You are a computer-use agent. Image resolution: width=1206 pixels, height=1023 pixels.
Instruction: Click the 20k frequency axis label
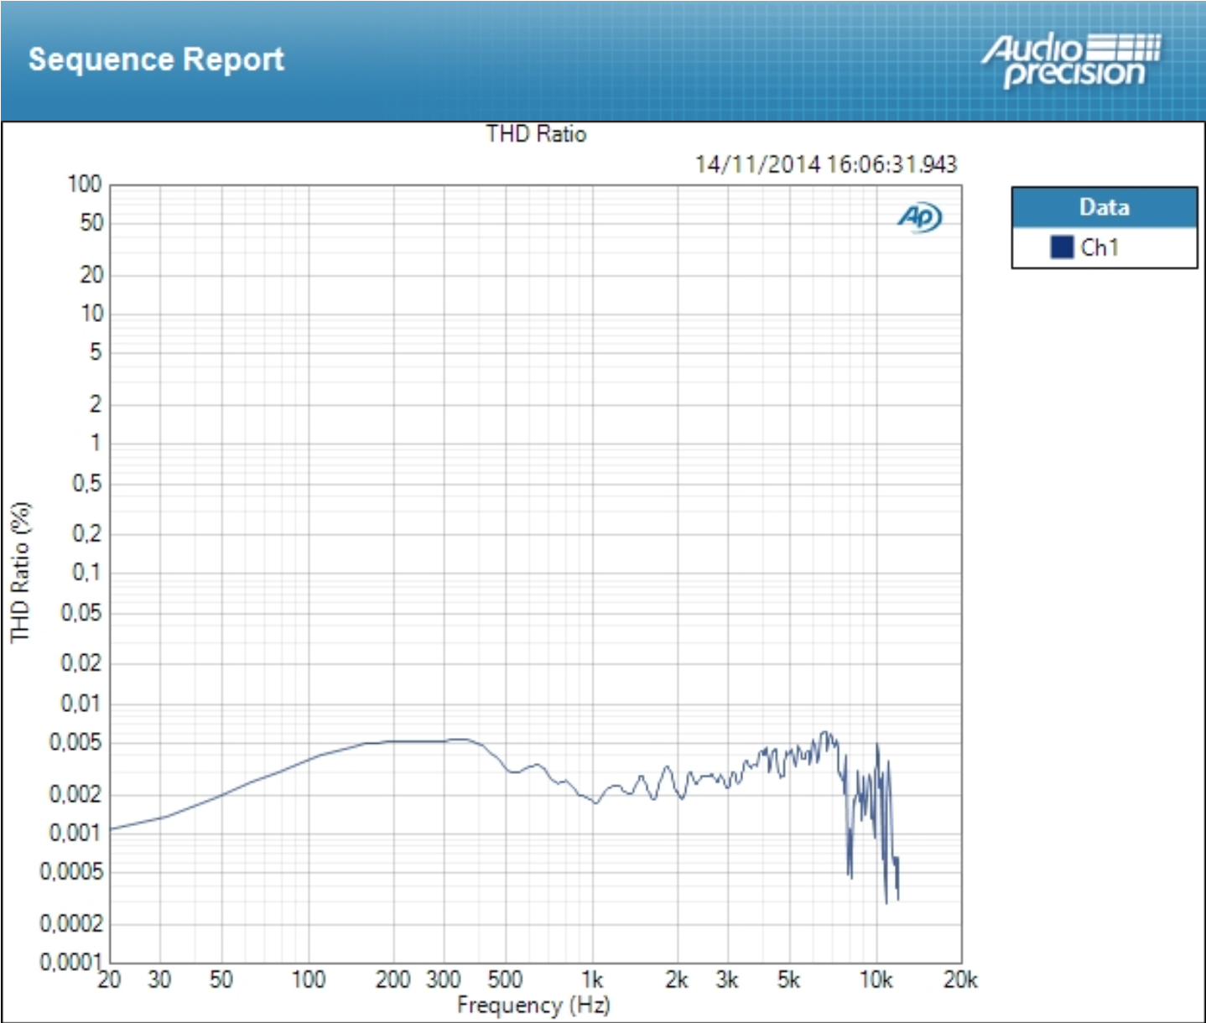(x=961, y=979)
